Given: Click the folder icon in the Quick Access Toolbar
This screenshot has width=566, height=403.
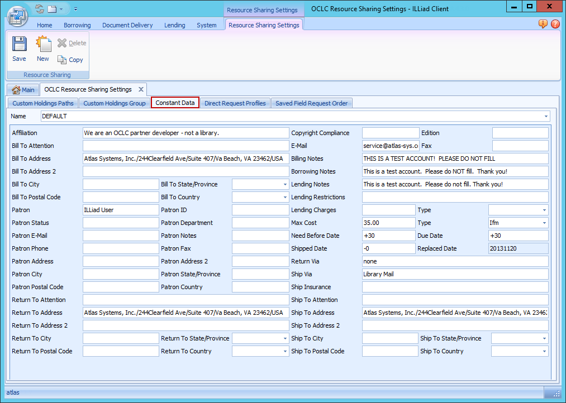Looking at the screenshot, I should [x=51, y=8].
